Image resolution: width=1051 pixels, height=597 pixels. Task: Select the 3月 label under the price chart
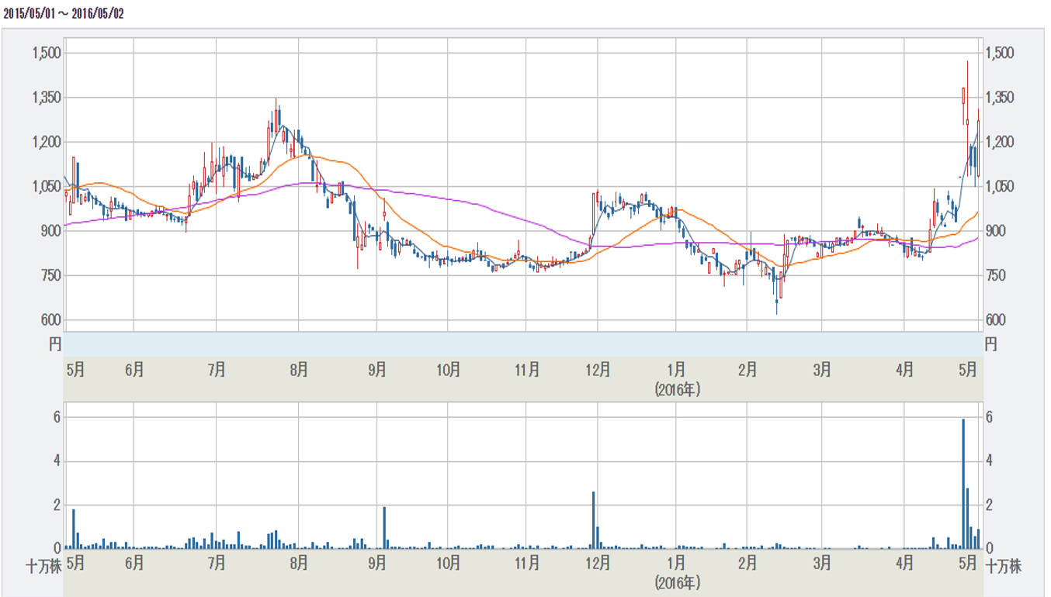pos(822,371)
